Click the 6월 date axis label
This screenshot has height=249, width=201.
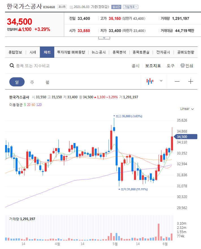(165, 244)
